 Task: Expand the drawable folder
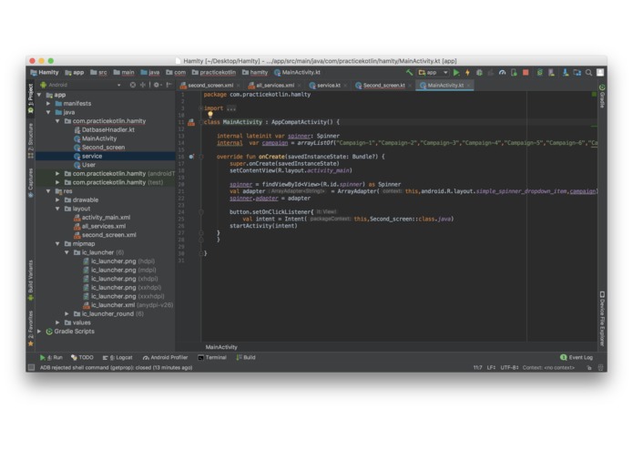coord(57,199)
